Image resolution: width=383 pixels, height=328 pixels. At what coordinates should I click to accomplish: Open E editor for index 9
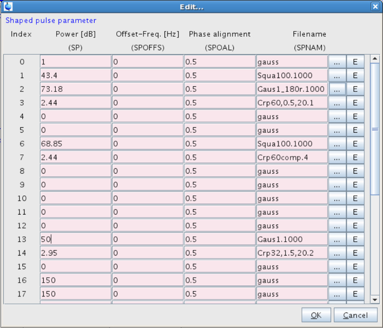[x=355, y=185]
